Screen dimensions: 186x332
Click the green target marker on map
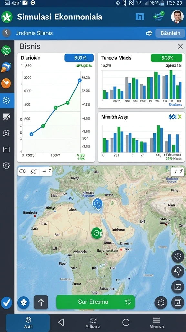[96, 233]
